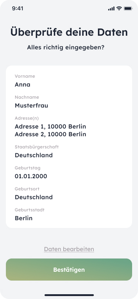Select the Vorname value Anna
Image resolution: width=138 pixels, height=299 pixels.
(x=22, y=84)
